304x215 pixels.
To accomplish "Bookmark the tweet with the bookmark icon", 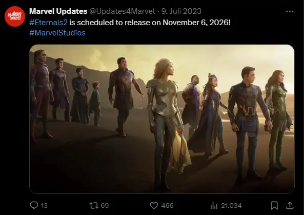I will point(274,205).
